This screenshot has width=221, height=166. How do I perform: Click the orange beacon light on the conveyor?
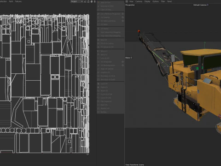(x=139, y=31)
